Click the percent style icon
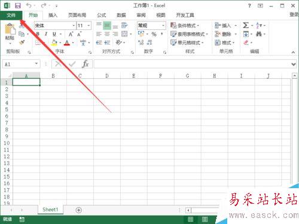Viewport: 299px width, 224px height. [154, 34]
